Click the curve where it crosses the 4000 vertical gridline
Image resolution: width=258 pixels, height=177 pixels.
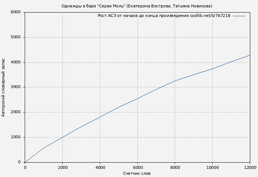pyautogui.click(x=100, y=117)
